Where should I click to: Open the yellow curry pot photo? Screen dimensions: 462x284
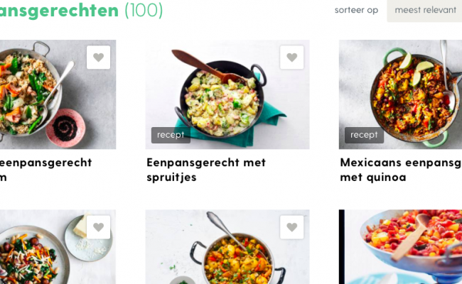[x=227, y=246]
